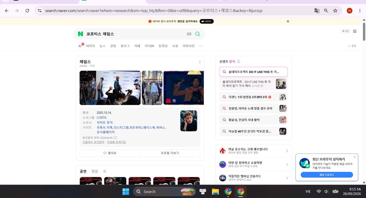This screenshot has height=198, width=366.
Task: Open 이승철 40주년 콘서트 박보검 item
Action: pos(253,131)
